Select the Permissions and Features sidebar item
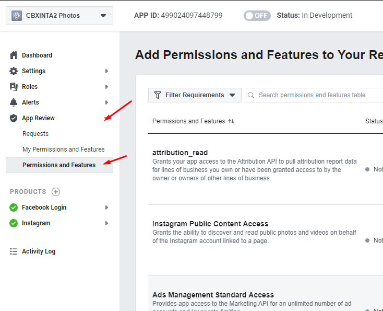This screenshot has height=311, width=383. click(x=59, y=165)
